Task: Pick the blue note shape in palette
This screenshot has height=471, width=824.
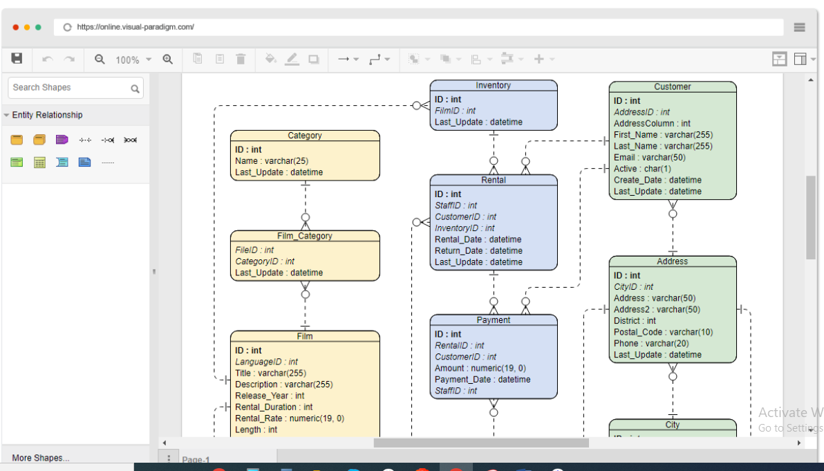Action: [x=85, y=163]
